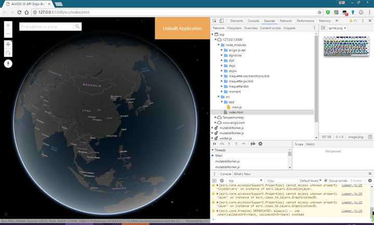Toggle deactivate breakpoints button
Viewport: 374px width, 225px height.
point(253,144)
